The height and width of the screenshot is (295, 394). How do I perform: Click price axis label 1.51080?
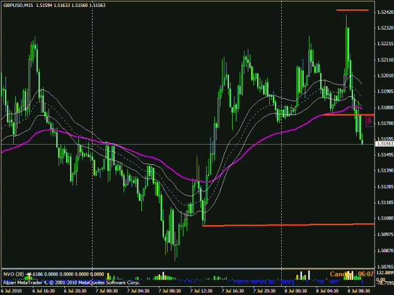385,218
